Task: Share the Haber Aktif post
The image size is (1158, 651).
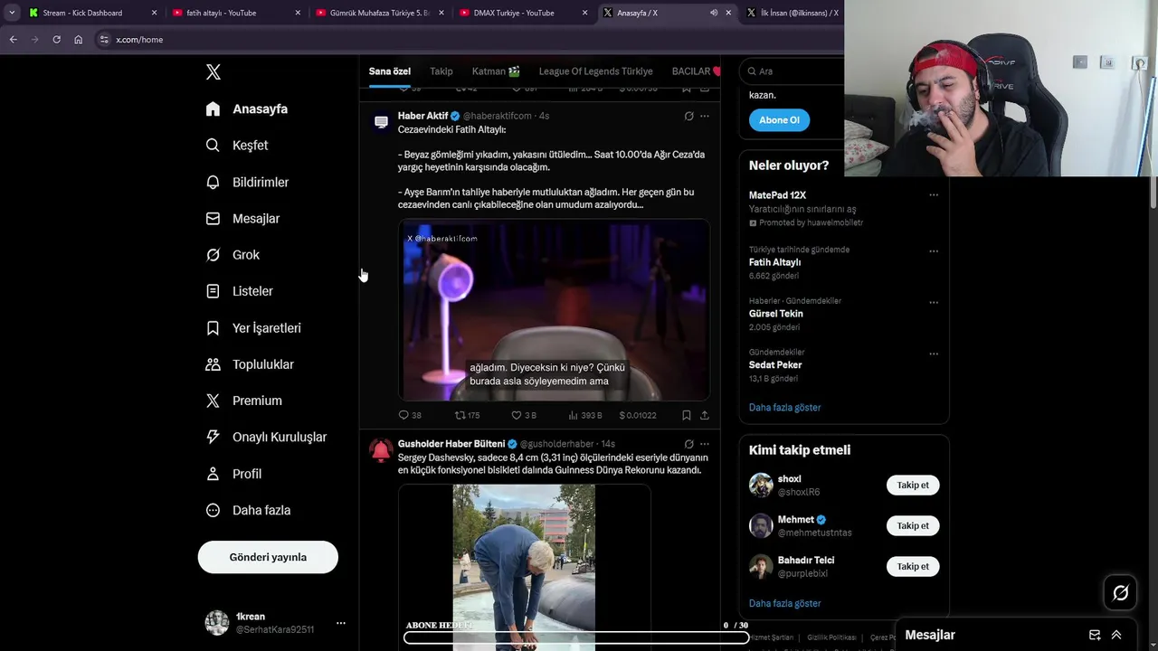Action: (705, 415)
